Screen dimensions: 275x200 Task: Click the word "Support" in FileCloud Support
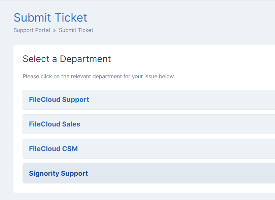click(75, 99)
